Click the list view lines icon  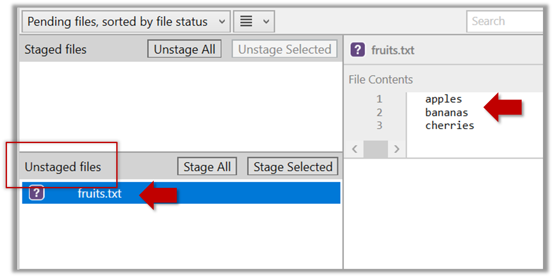pos(246,22)
